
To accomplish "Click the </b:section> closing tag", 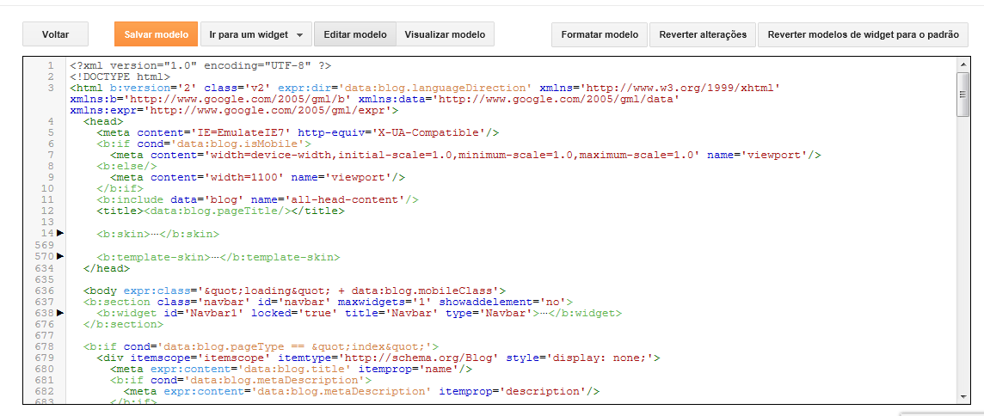I will [123, 324].
